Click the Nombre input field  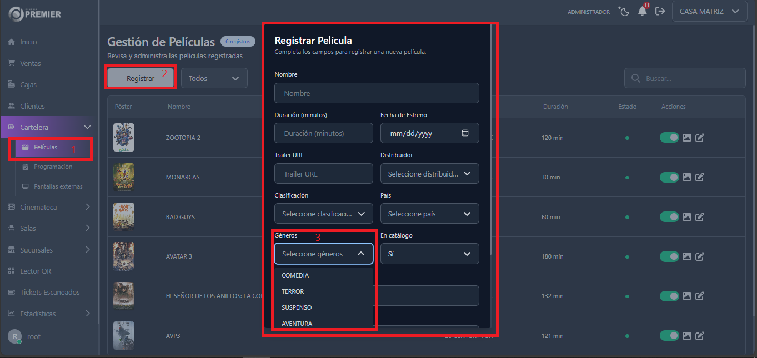coord(377,93)
